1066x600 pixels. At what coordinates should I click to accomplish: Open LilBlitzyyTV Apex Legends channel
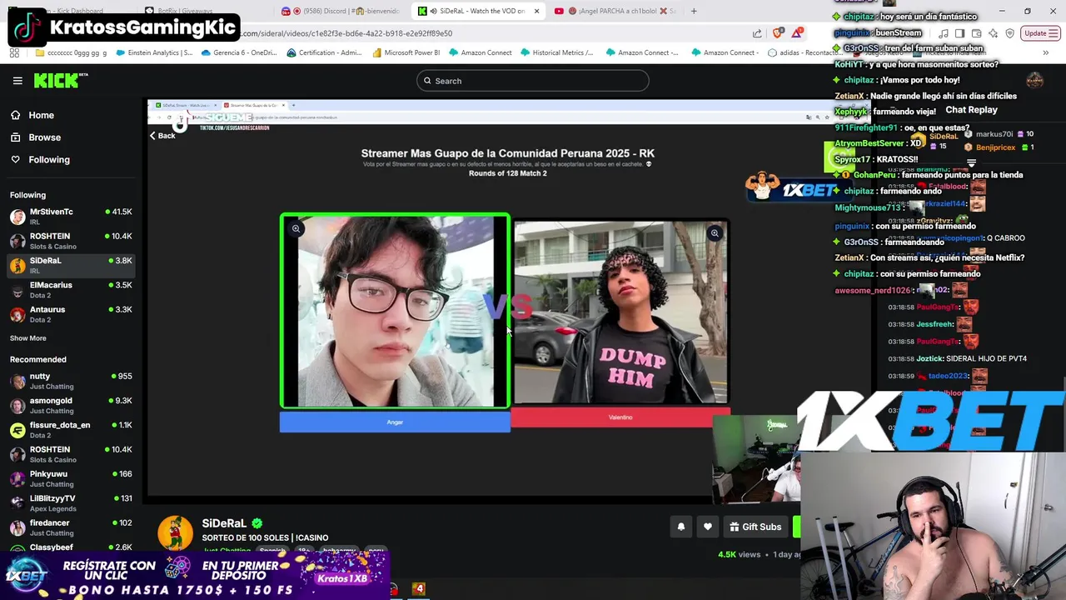click(x=71, y=502)
